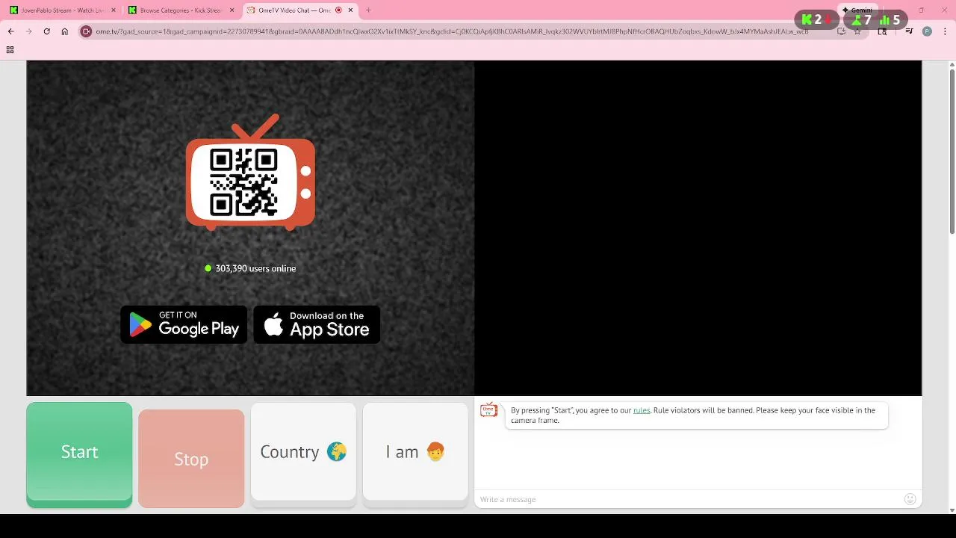This screenshot has width=956, height=538.
Task: Click the red Stop button
Action: click(191, 459)
